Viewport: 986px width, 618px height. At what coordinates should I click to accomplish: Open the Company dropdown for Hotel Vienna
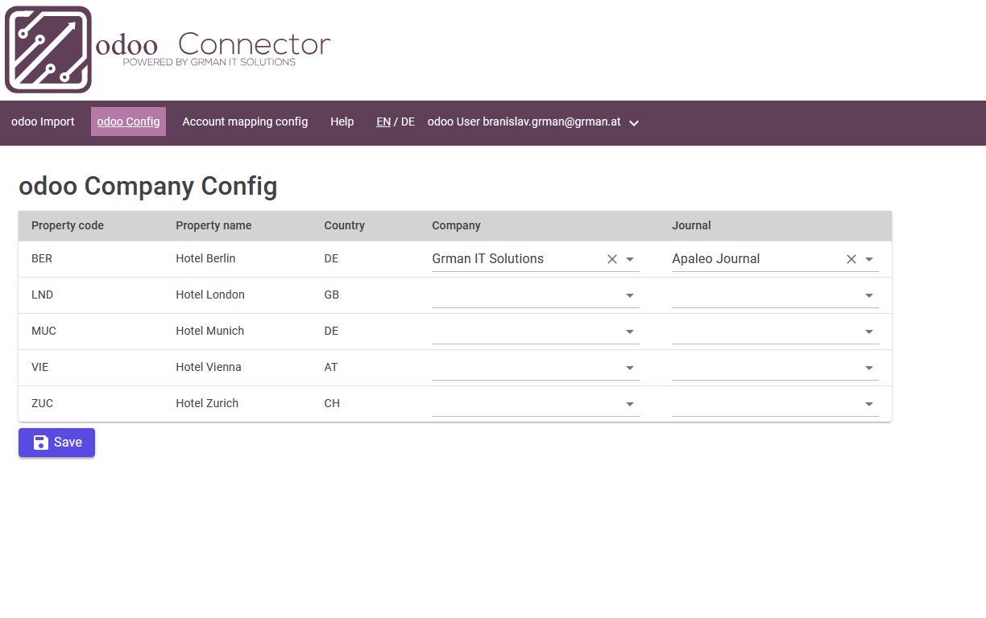point(629,367)
